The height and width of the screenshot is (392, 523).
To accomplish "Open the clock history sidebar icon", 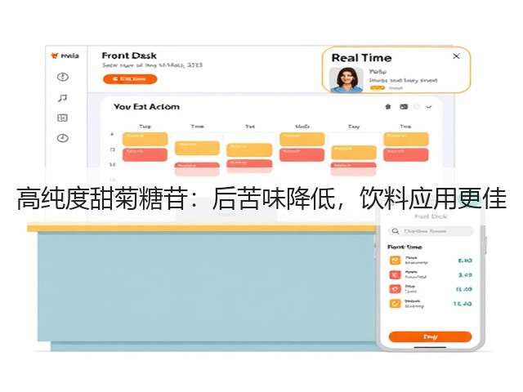I will (63, 138).
